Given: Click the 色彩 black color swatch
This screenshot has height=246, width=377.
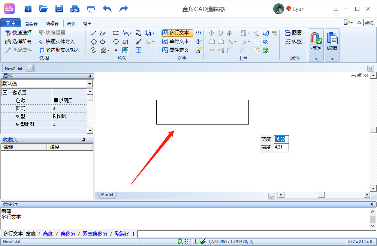Looking at the screenshot, I should [x=56, y=100].
